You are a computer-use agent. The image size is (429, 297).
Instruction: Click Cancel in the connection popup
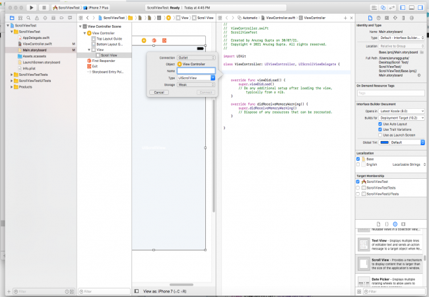[x=159, y=92]
